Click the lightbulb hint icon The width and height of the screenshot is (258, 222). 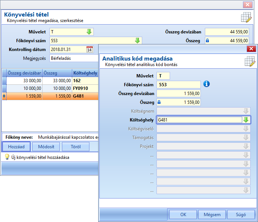7,157
